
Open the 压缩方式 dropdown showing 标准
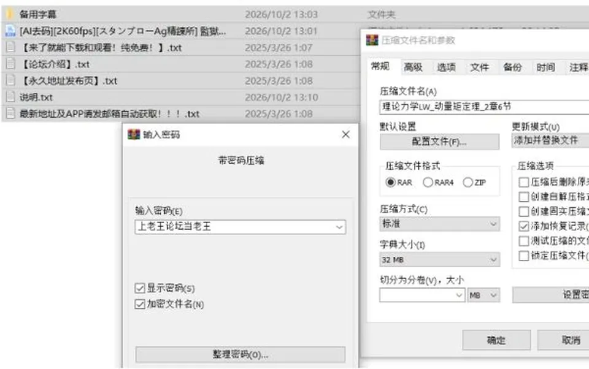tap(439, 224)
